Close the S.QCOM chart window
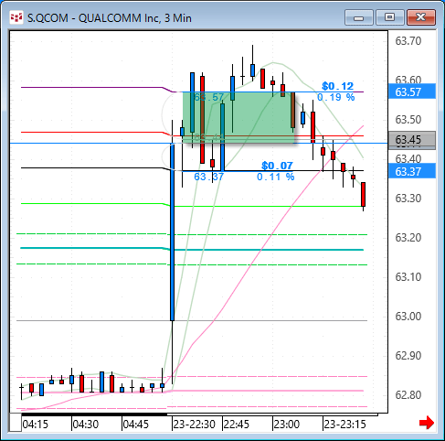The height and width of the screenshot is (441, 445). [421, 17]
